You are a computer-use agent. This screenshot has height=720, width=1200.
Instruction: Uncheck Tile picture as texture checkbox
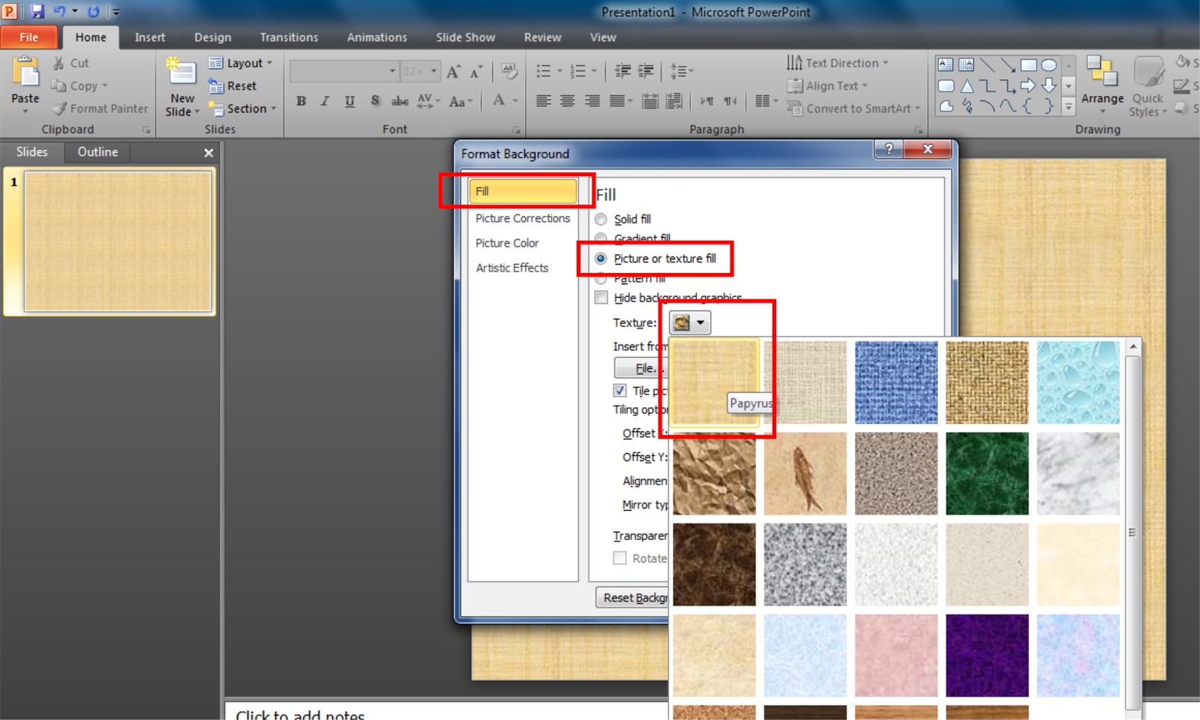(x=620, y=391)
